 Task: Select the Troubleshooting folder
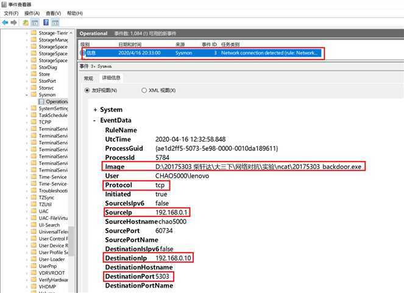(53, 191)
